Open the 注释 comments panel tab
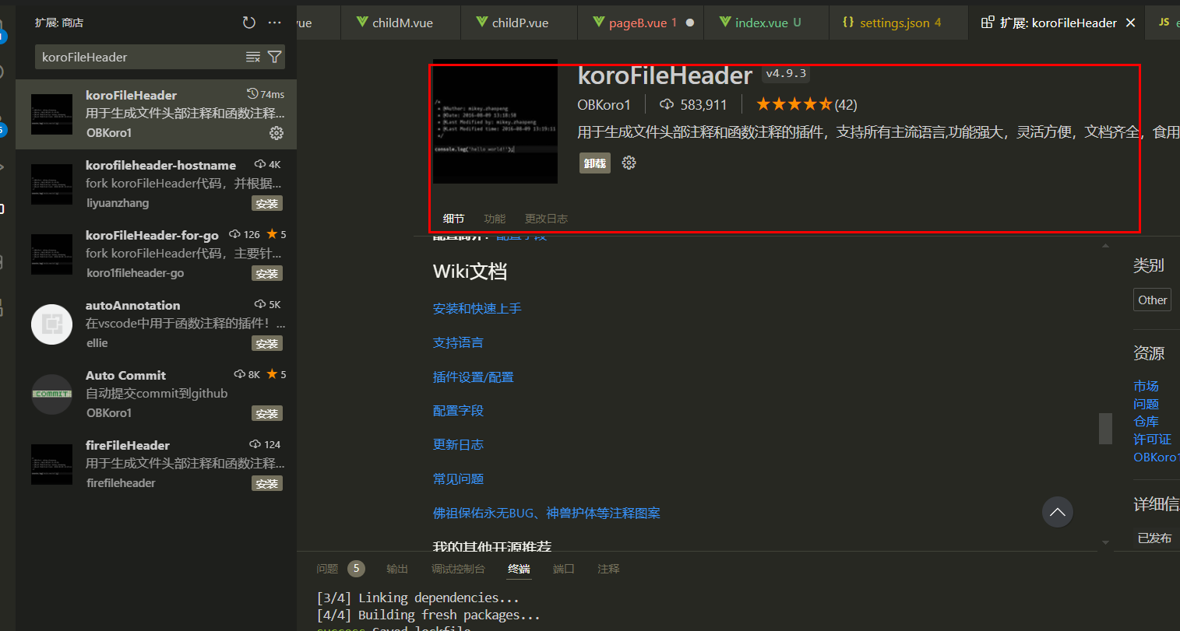The width and height of the screenshot is (1180, 631). click(608, 569)
